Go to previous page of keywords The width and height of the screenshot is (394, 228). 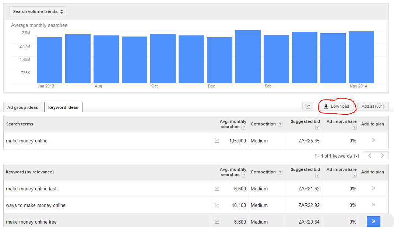point(370,156)
